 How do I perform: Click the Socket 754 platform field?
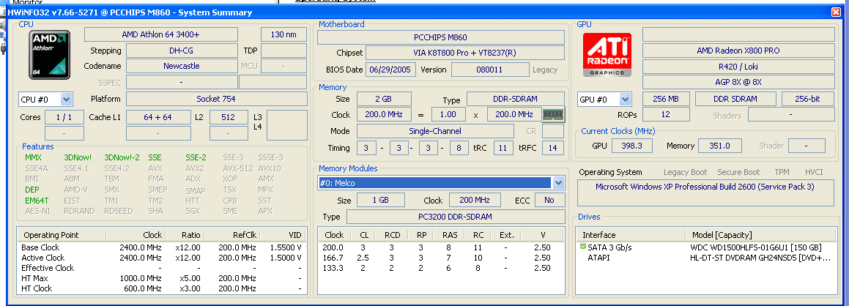click(216, 99)
